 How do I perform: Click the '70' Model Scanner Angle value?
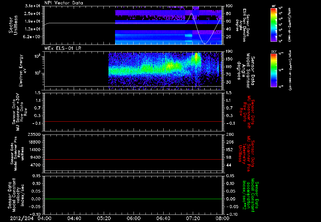[228, 75]
